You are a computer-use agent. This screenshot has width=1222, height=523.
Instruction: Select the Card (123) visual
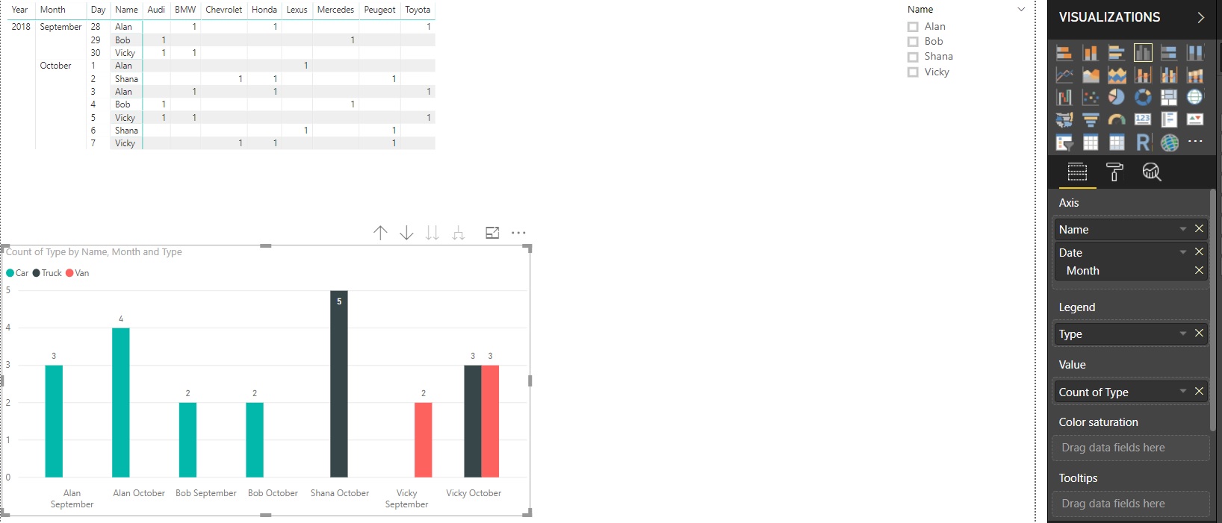click(1143, 120)
